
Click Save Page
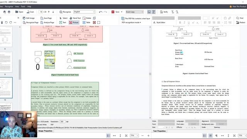click(46, 18)
